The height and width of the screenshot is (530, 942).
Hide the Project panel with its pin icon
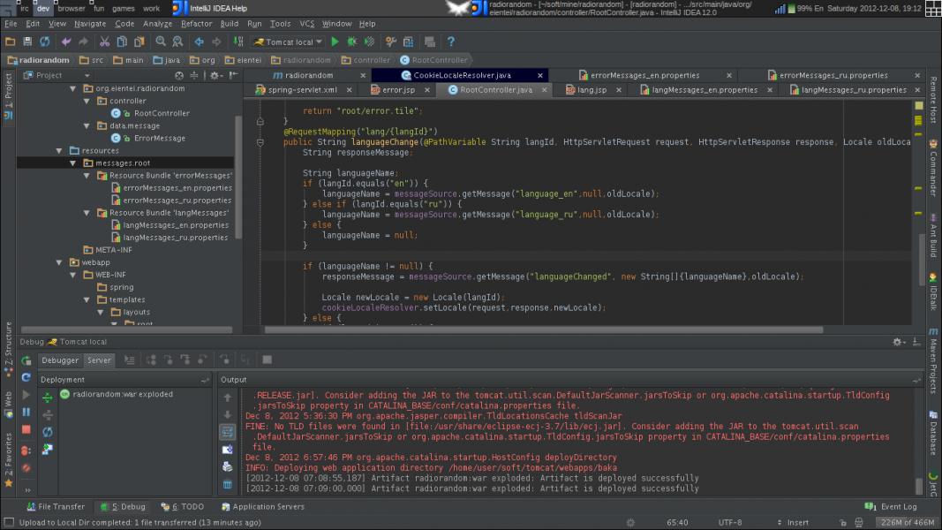click(234, 75)
